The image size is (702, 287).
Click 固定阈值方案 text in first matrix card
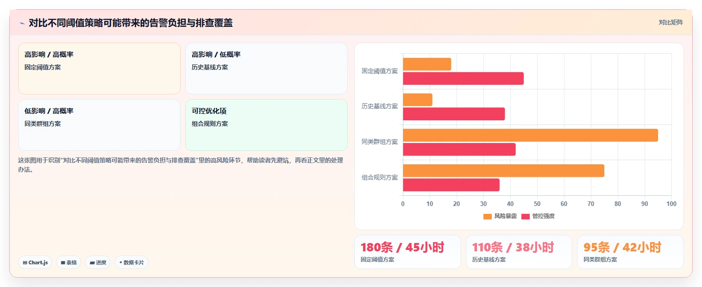coord(43,67)
